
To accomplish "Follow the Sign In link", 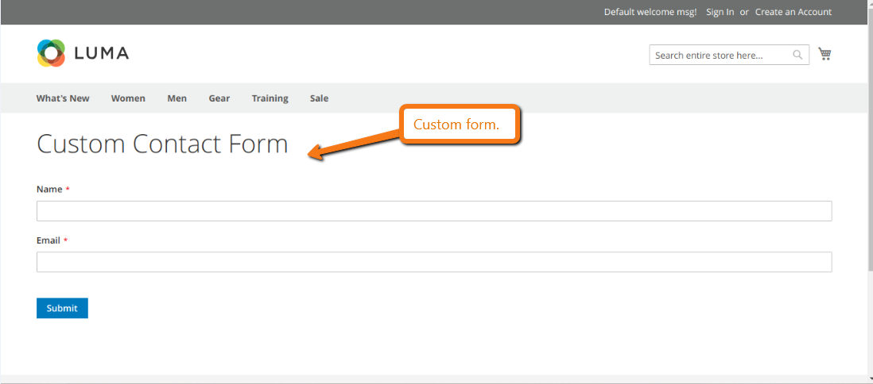I will [x=720, y=12].
